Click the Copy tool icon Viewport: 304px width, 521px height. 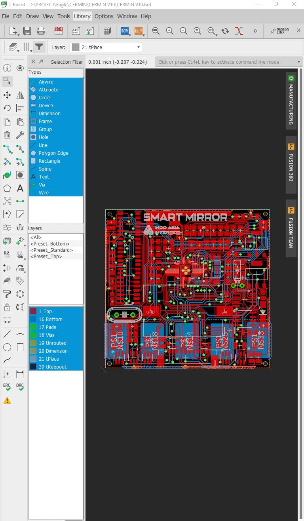click(x=7, y=122)
